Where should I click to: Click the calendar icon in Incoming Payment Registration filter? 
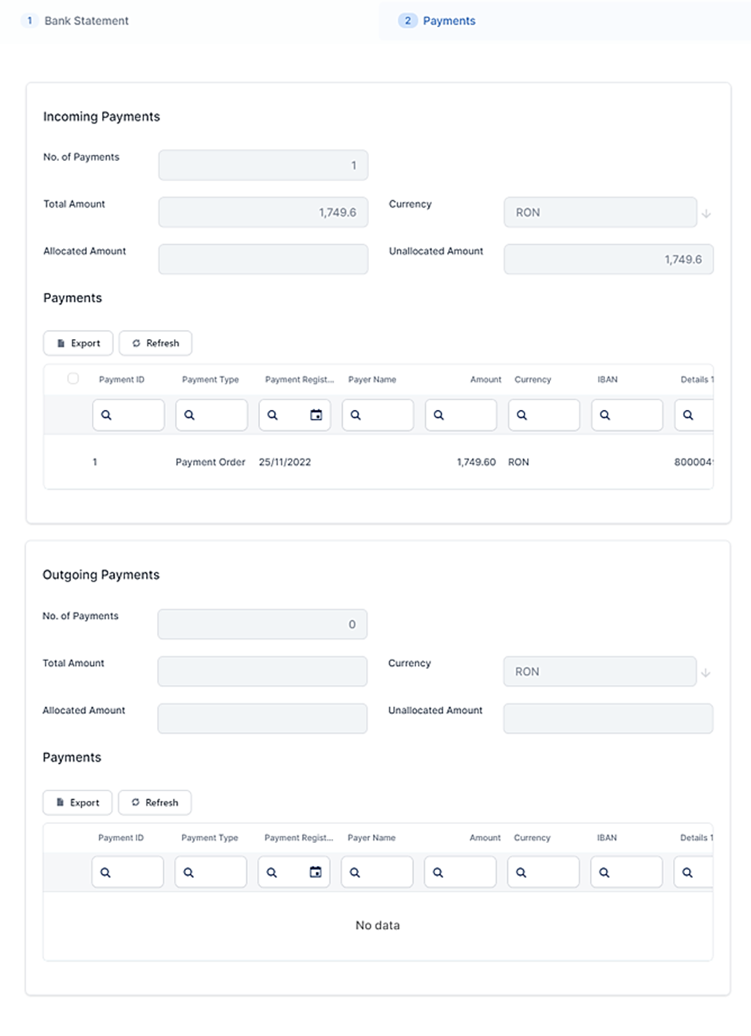click(x=316, y=416)
